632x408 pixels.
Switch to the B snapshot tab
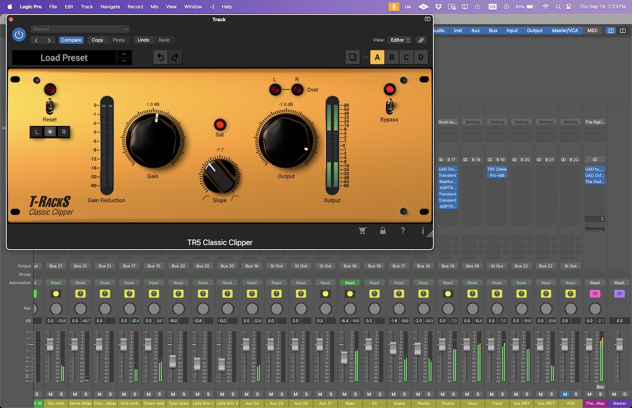[x=392, y=57]
